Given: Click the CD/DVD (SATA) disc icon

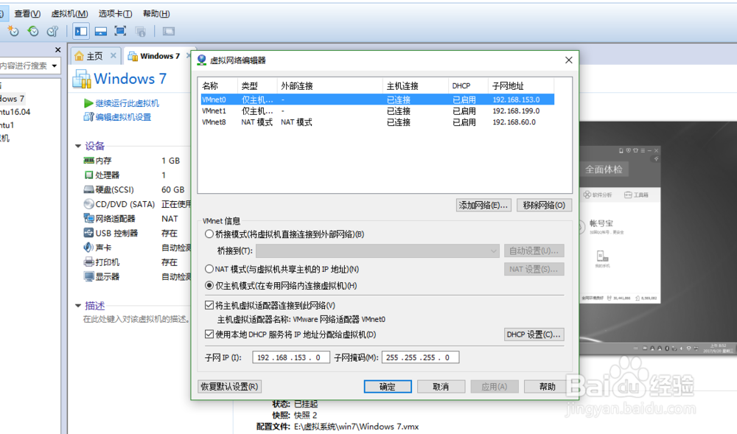Looking at the screenshot, I should (88, 204).
